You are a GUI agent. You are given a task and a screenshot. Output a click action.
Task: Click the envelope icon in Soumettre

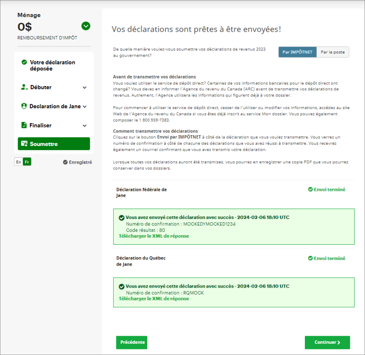coord(24,144)
